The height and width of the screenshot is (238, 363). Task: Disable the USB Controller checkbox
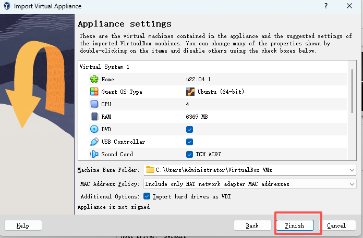pos(190,142)
